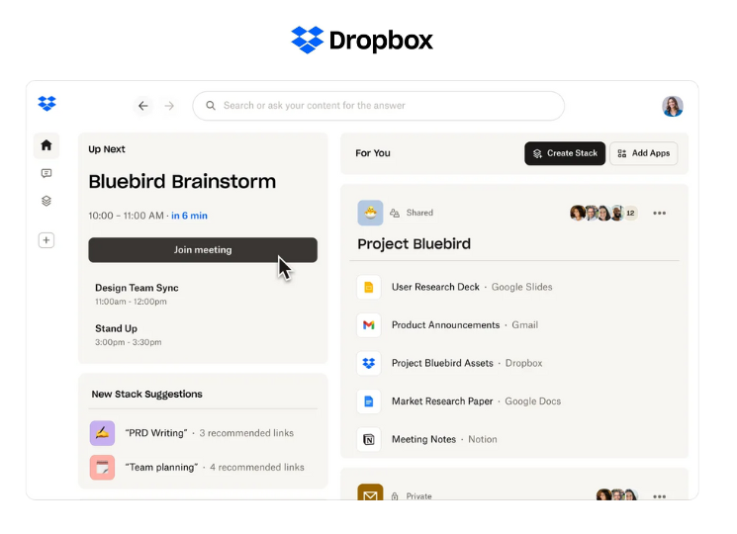The height and width of the screenshot is (534, 737).
Task: Open the Private stack more options menu
Action: pos(659,496)
